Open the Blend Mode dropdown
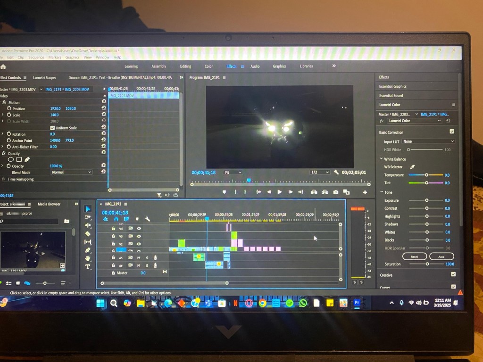 pos(71,173)
